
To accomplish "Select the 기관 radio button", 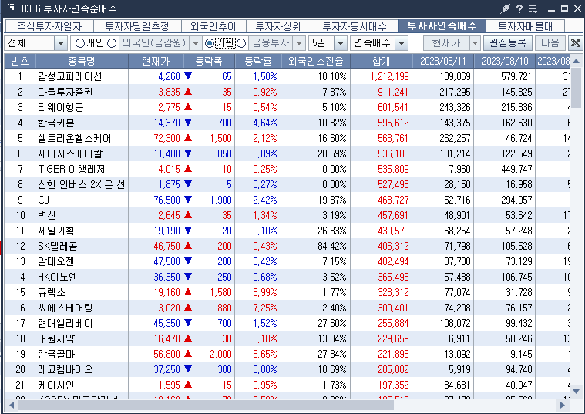I will (x=210, y=43).
